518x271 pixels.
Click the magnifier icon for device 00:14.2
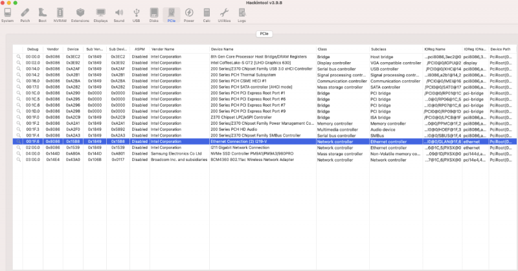click(x=19, y=75)
